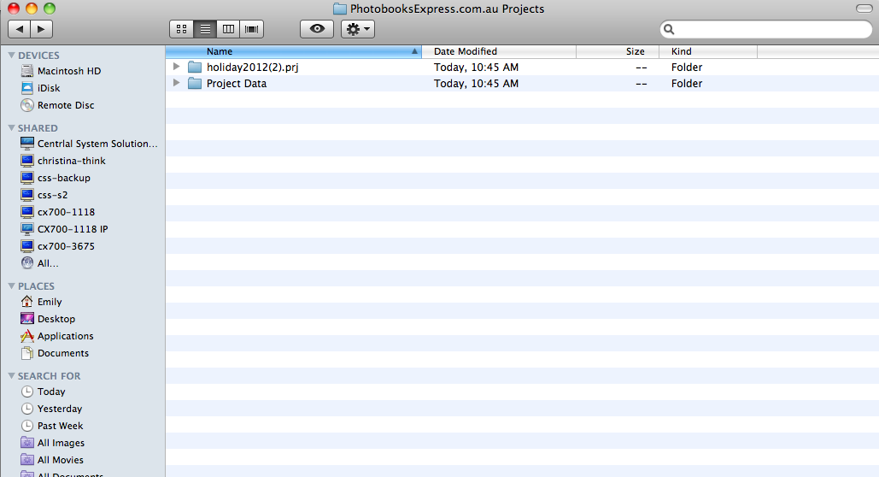Expand the Project Data folder
Screen dimensions: 879x477
pyautogui.click(x=177, y=83)
